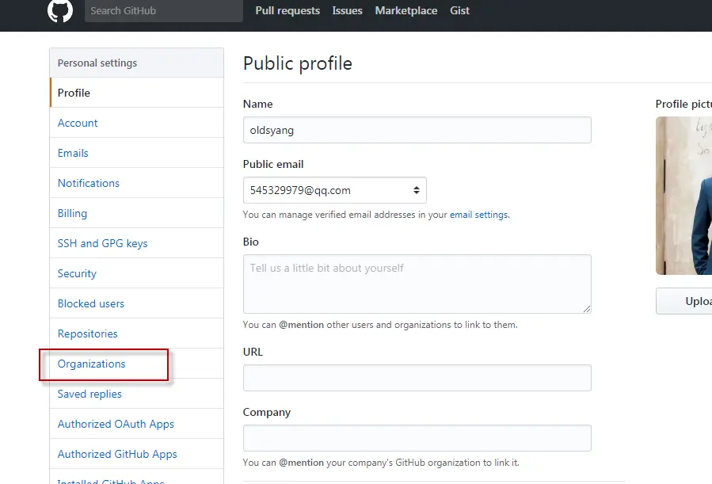Open the Public email dropdown

coord(335,190)
